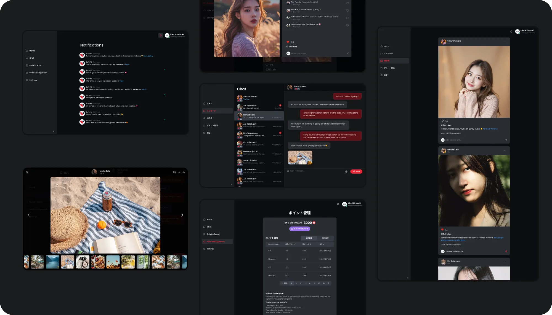552x315 pixels.
Task: Sort the table by 'Function used' column
Action: [274, 244]
